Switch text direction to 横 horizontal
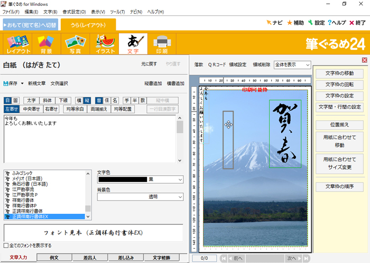The image size is (370, 263). (x=79, y=100)
